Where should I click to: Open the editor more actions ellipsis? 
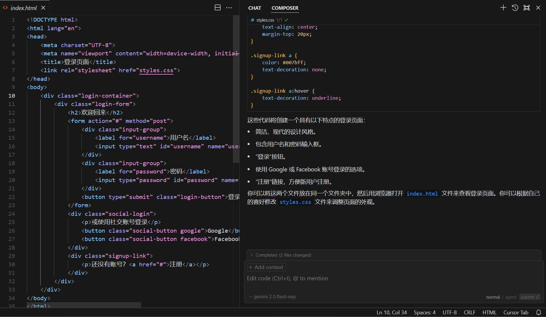point(229,8)
